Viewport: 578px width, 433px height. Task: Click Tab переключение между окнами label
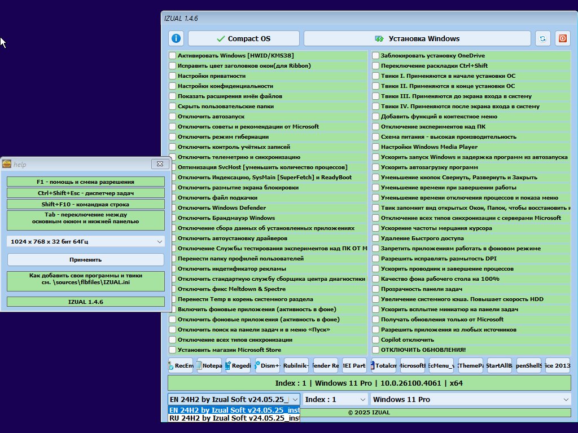(x=86, y=220)
